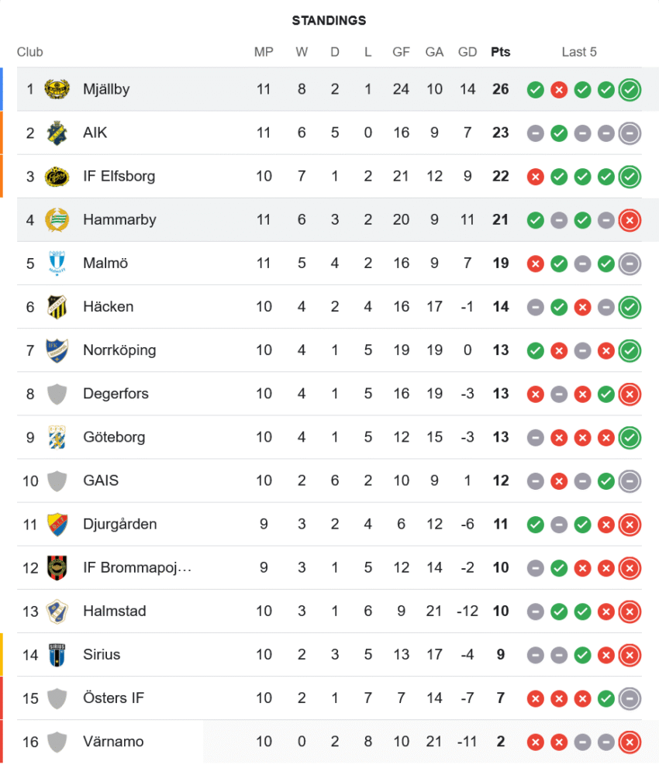The height and width of the screenshot is (775, 659).
Task: Click Mjällby's latest win result circle
Action: (630, 90)
